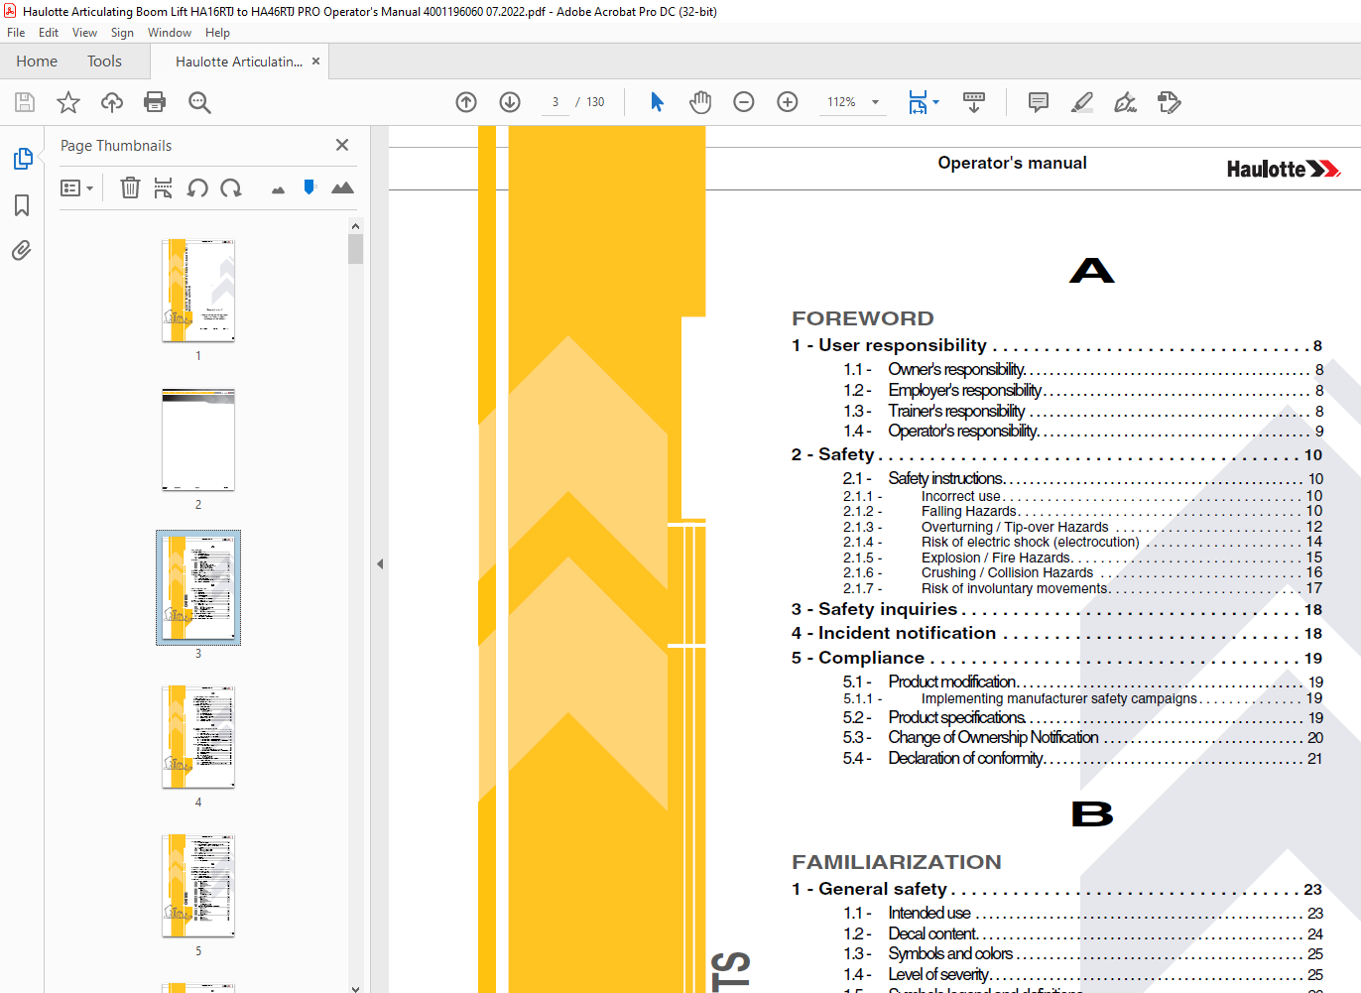The image size is (1361, 993).
Task: Activate the Hand pan tool
Action: [x=700, y=102]
